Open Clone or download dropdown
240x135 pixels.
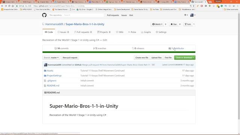(x=185, y=57)
